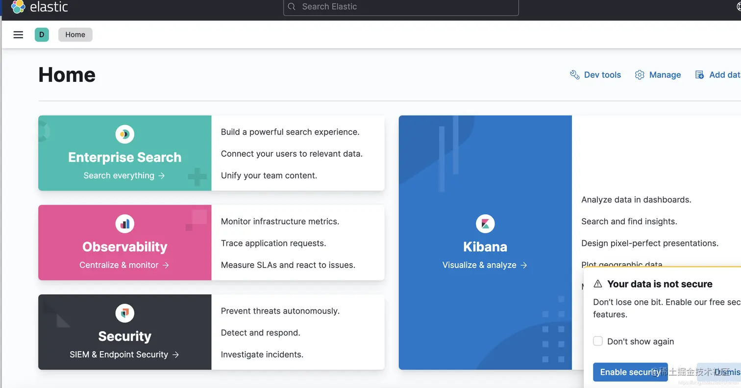Click the Enterprise Search logo icon
This screenshot has width=741, height=388.
125,134
